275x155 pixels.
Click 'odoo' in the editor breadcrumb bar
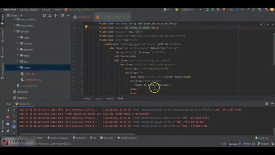[87, 99]
